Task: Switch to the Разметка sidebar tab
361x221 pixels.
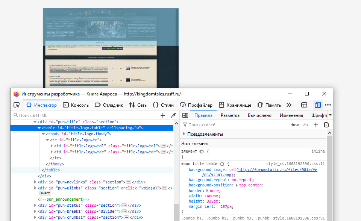Action: pos(230,115)
